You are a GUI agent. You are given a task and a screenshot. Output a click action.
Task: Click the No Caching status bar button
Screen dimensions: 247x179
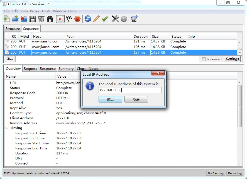click(216, 173)
